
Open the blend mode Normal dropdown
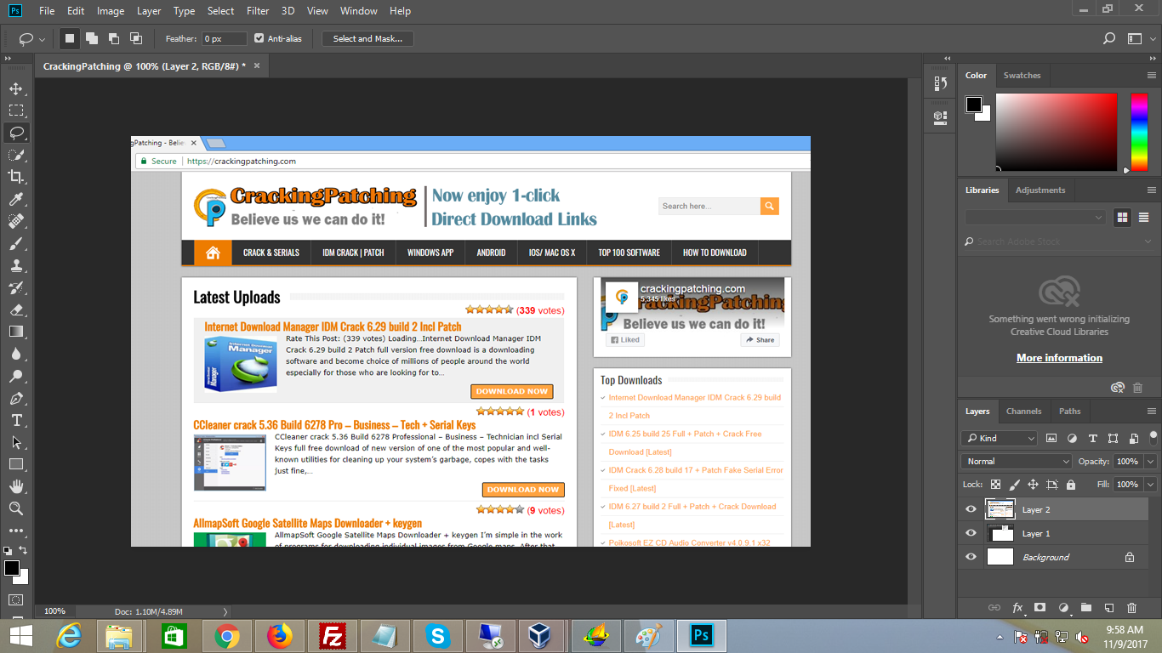point(1017,461)
